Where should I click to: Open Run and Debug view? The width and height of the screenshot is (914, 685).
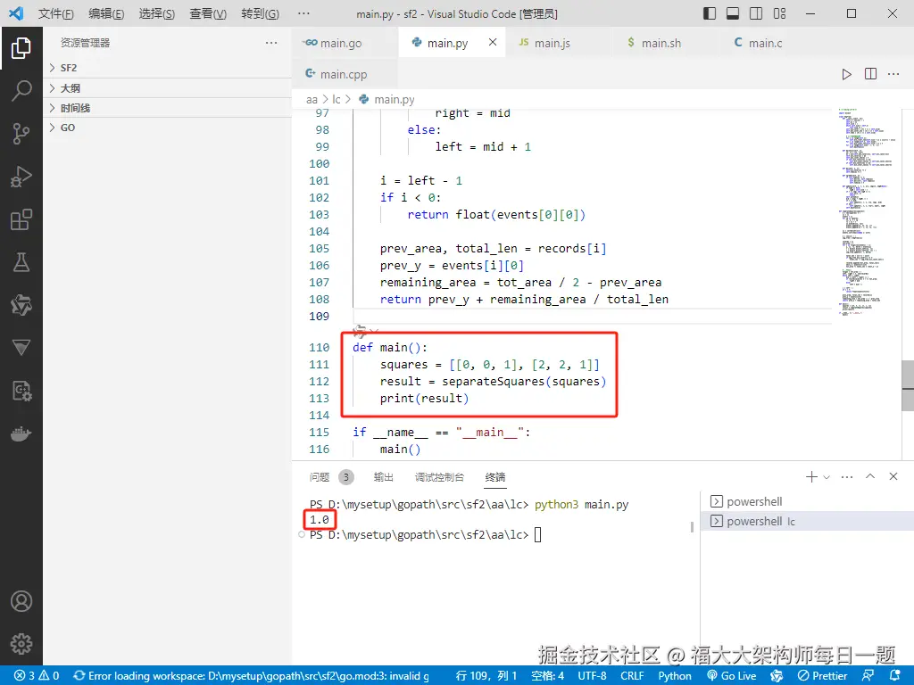[21, 177]
